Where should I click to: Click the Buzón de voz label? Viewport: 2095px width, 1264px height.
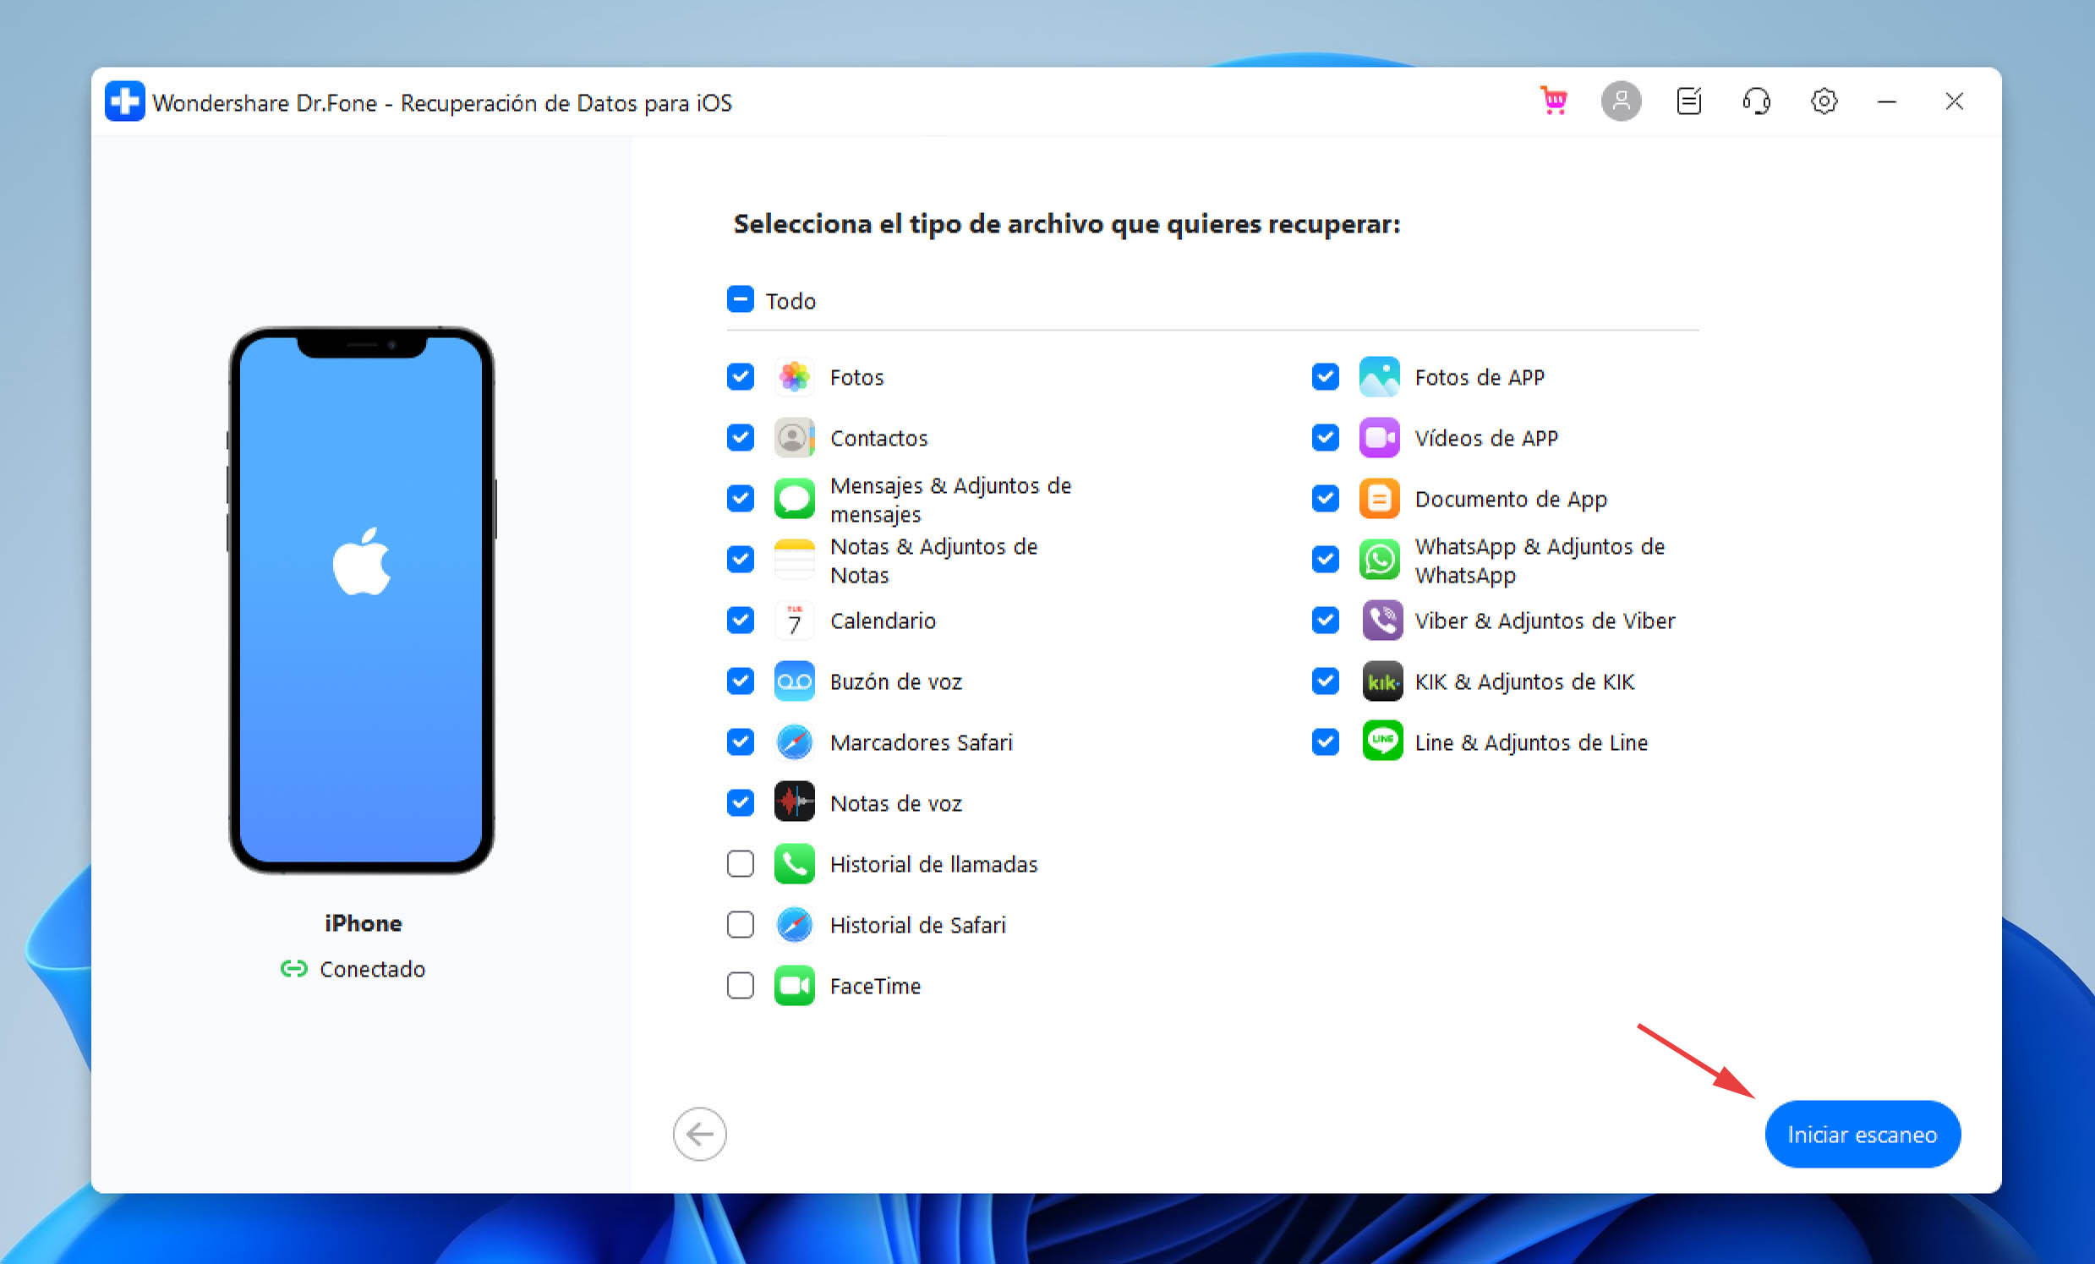896,681
